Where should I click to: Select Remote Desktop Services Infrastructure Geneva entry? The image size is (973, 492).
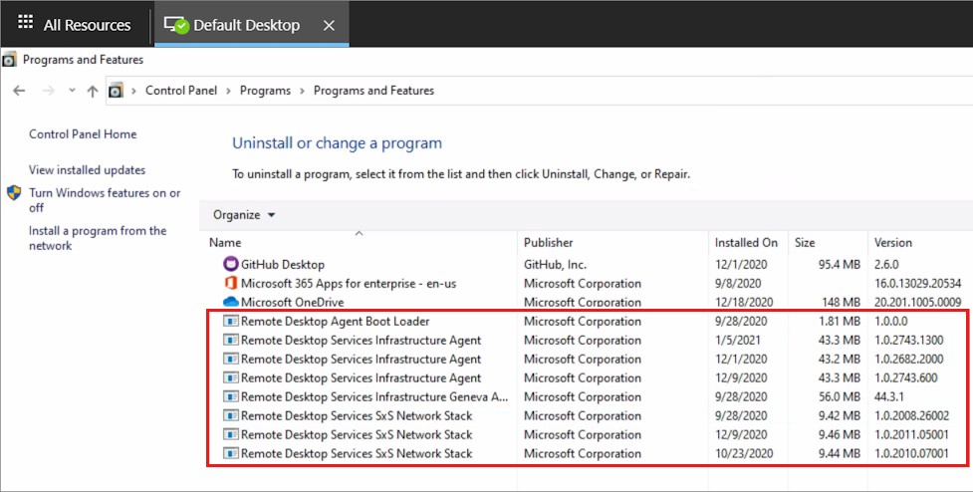(x=374, y=397)
